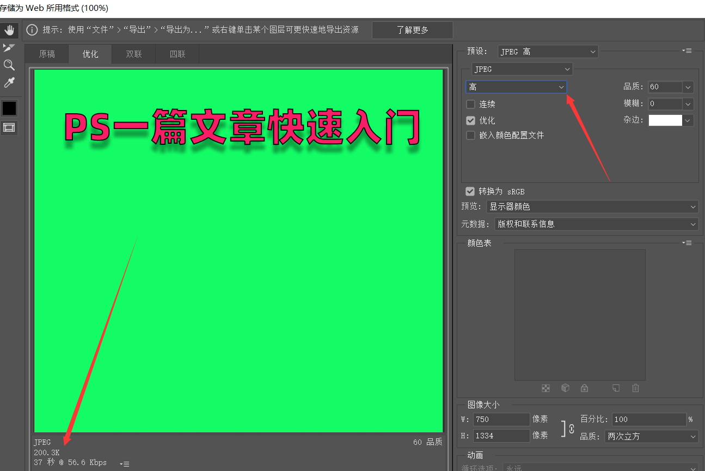Enable the 连续 checkbox
Viewport: 705px width, 471px height.
pos(471,104)
